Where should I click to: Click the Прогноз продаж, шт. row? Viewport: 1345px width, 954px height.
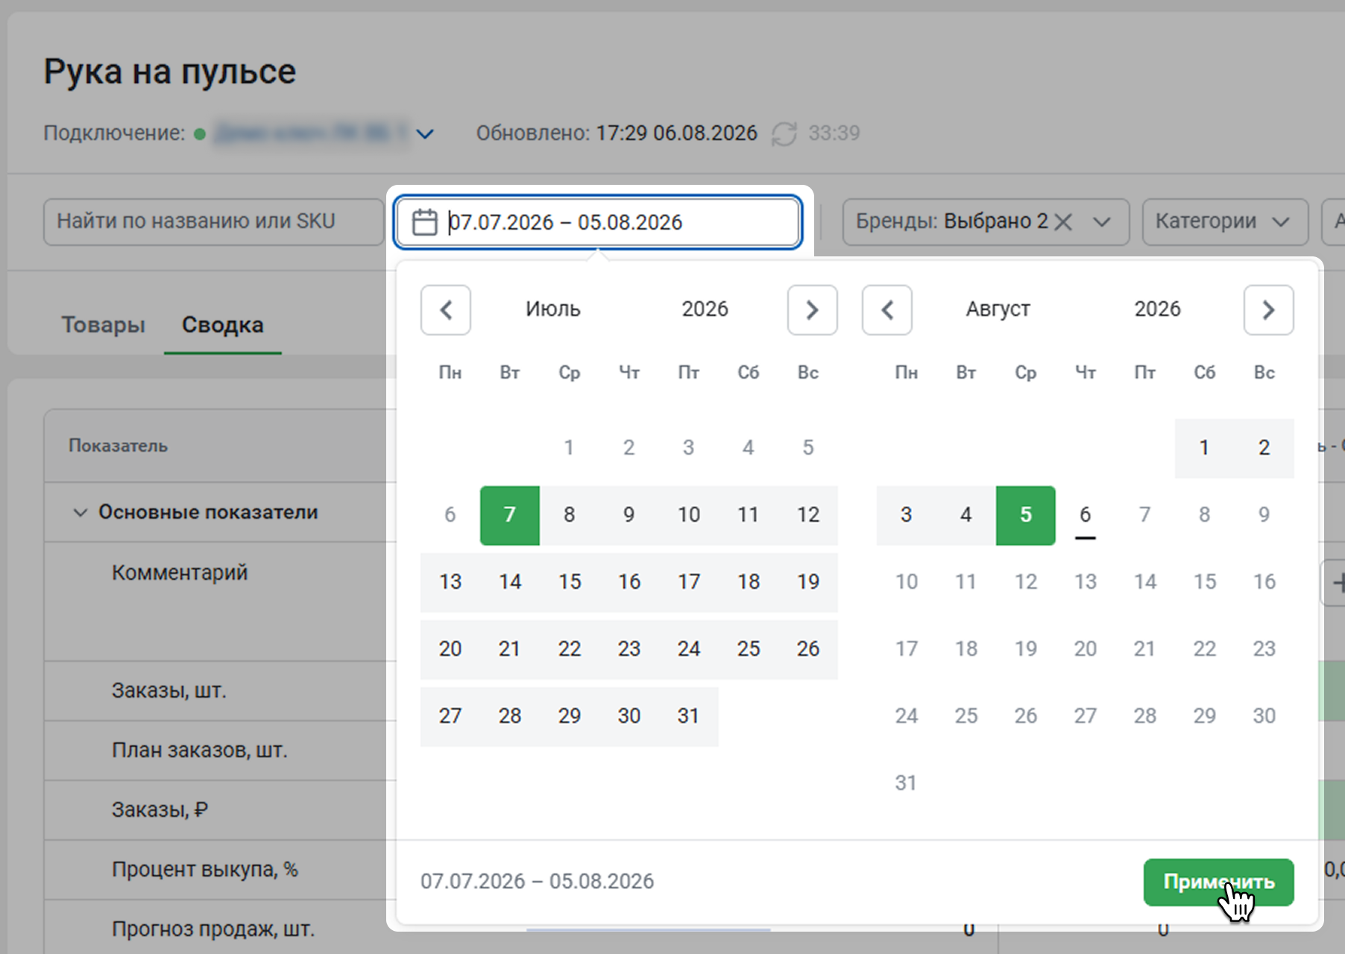tap(213, 929)
